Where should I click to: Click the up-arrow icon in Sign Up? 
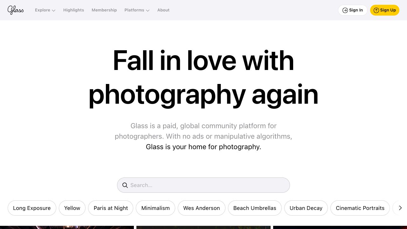(376, 10)
